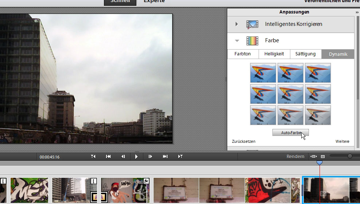The height and width of the screenshot is (204, 360).
Task: Click badge on skyscraper construction clip
Action: point(93,181)
